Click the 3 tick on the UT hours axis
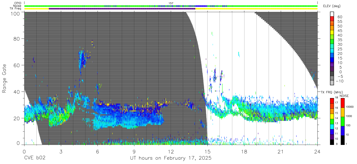This screenshot has width=357, height=164. [61, 152]
